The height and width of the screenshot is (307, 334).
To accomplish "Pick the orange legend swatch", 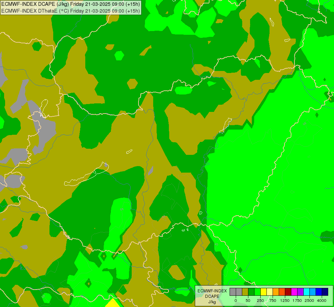I will click(x=276, y=292).
